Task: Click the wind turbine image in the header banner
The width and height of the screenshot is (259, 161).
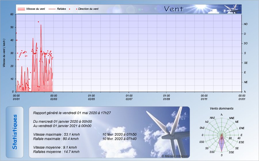Action: (232, 9)
